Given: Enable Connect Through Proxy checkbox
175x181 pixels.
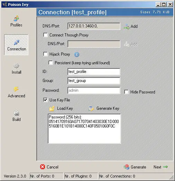Looking at the screenshot, I should click(x=45, y=35).
